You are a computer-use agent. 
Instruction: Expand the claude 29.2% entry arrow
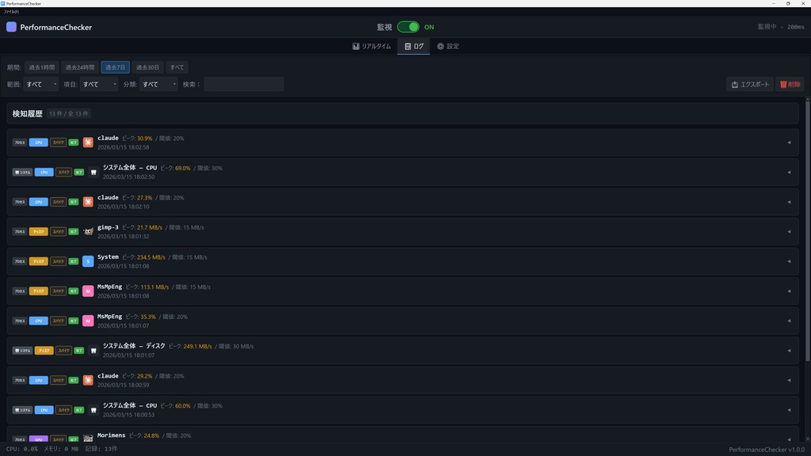tap(789, 381)
